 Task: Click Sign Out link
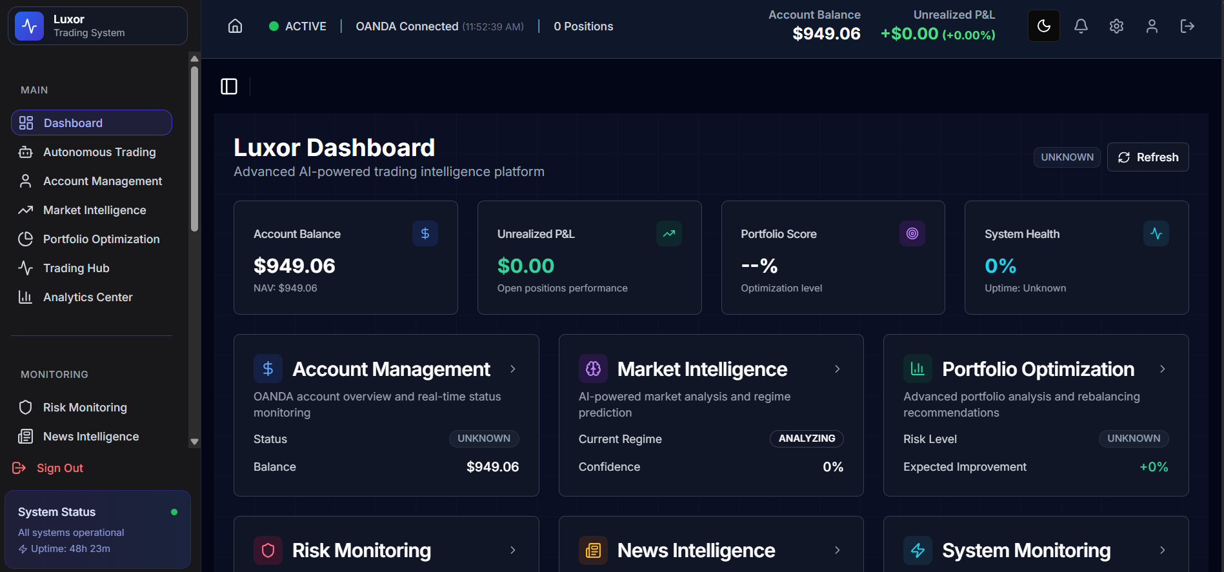pos(59,468)
